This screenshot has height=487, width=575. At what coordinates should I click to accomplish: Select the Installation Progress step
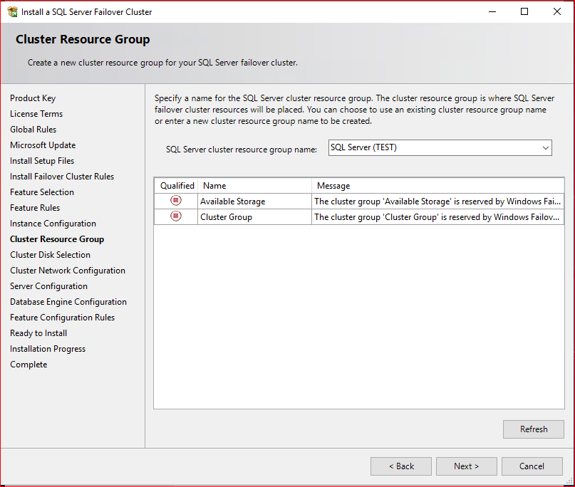tap(48, 349)
